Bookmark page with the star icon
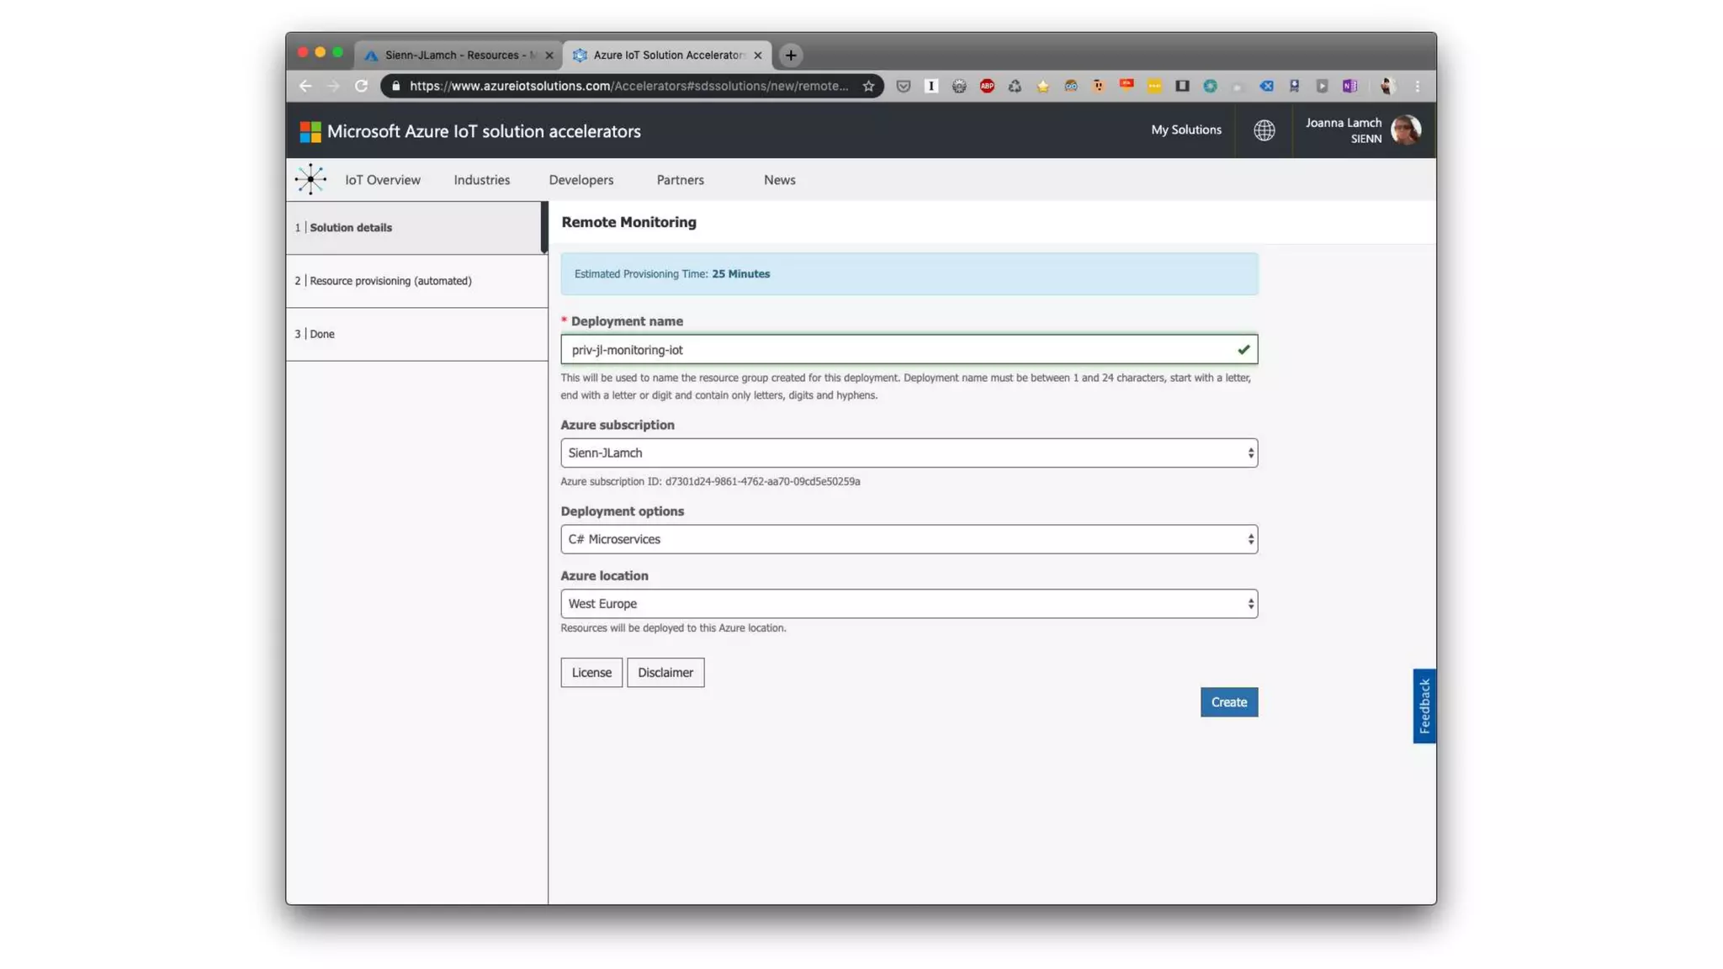Viewport: 1723px width, 969px height. (x=868, y=86)
